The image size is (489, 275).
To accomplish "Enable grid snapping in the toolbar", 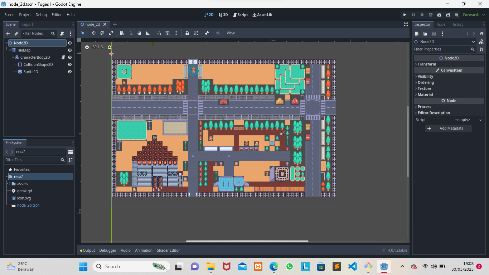I will [167, 33].
